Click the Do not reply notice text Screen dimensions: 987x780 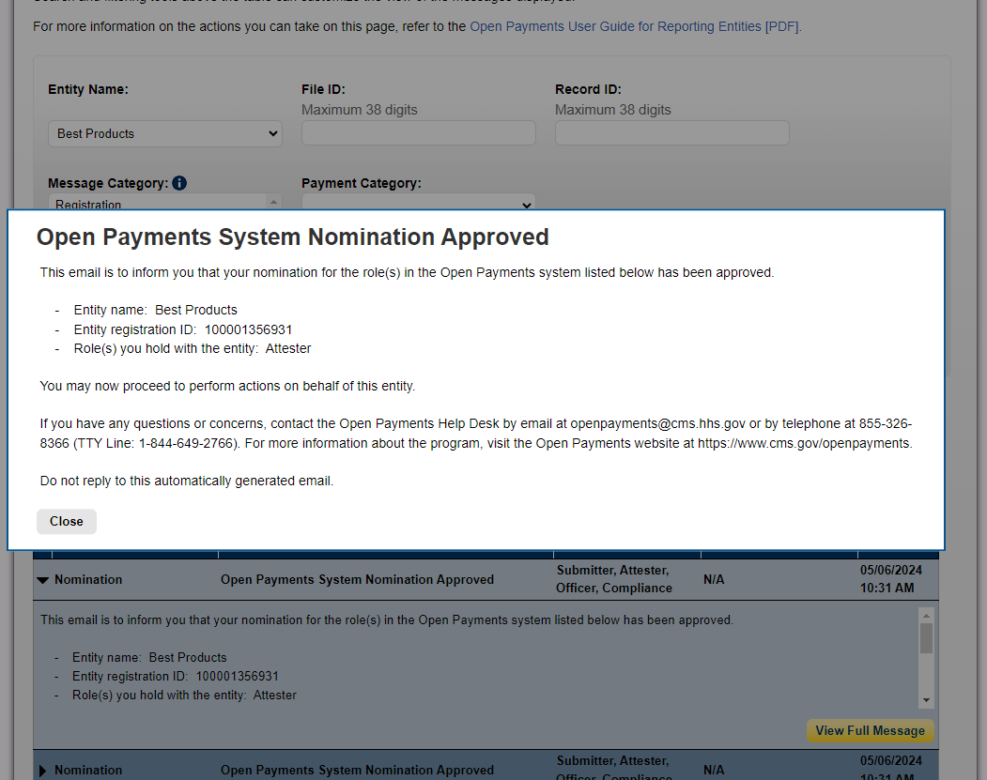(187, 481)
